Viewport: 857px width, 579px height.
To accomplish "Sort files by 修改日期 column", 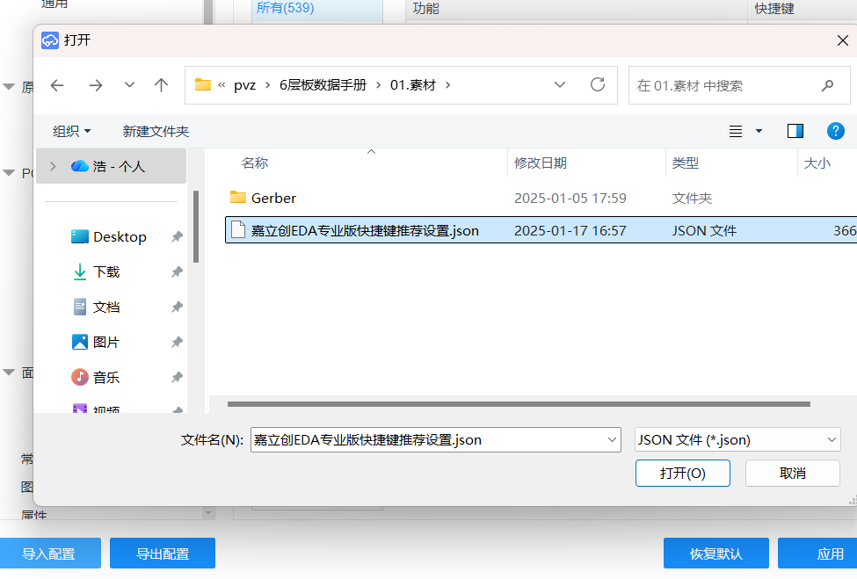I will (x=540, y=163).
